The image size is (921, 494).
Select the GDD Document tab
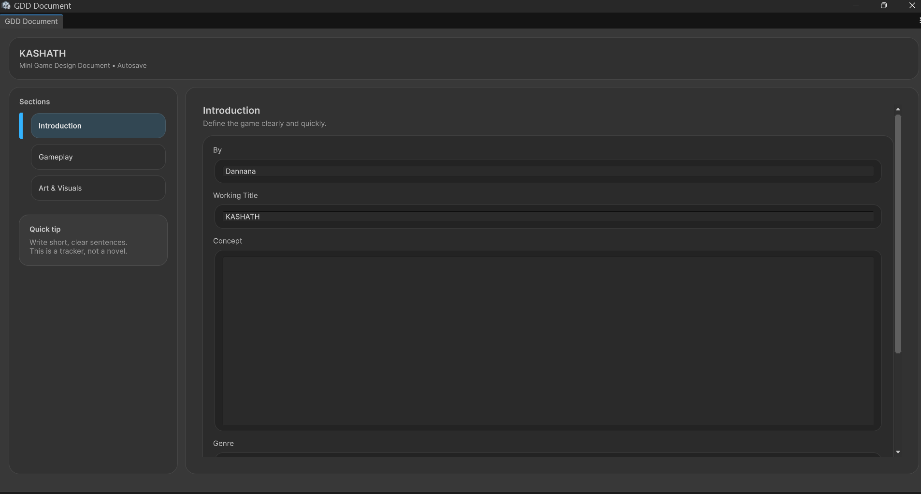point(31,21)
